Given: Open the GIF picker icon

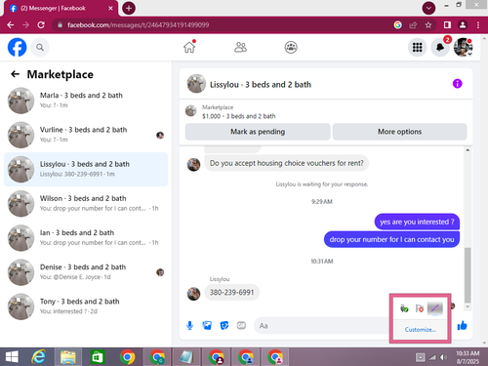Looking at the screenshot, I should (241, 325).
